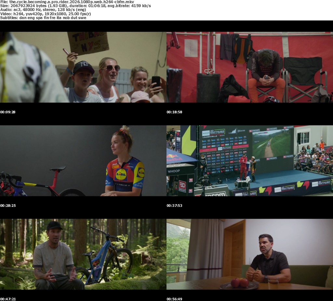Open the thumbnail of man seated at table
This screenshot has width=333, height=301.
[249, 254]
